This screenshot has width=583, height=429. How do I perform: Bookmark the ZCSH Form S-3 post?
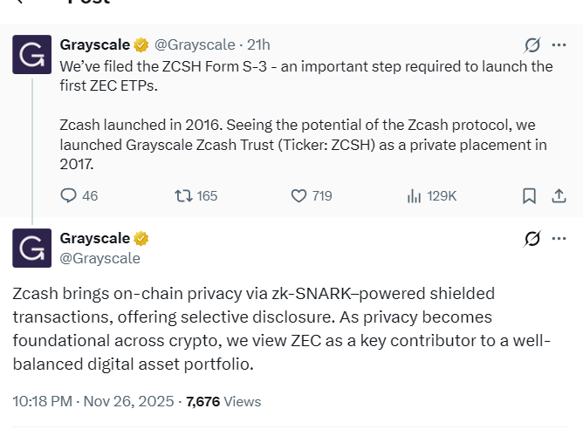(x=529, y=196)
